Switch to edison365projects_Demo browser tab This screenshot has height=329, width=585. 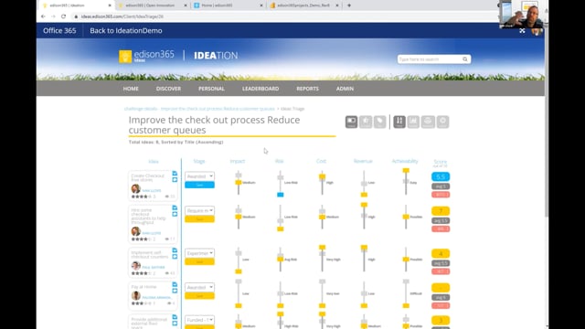pos(303,5)
